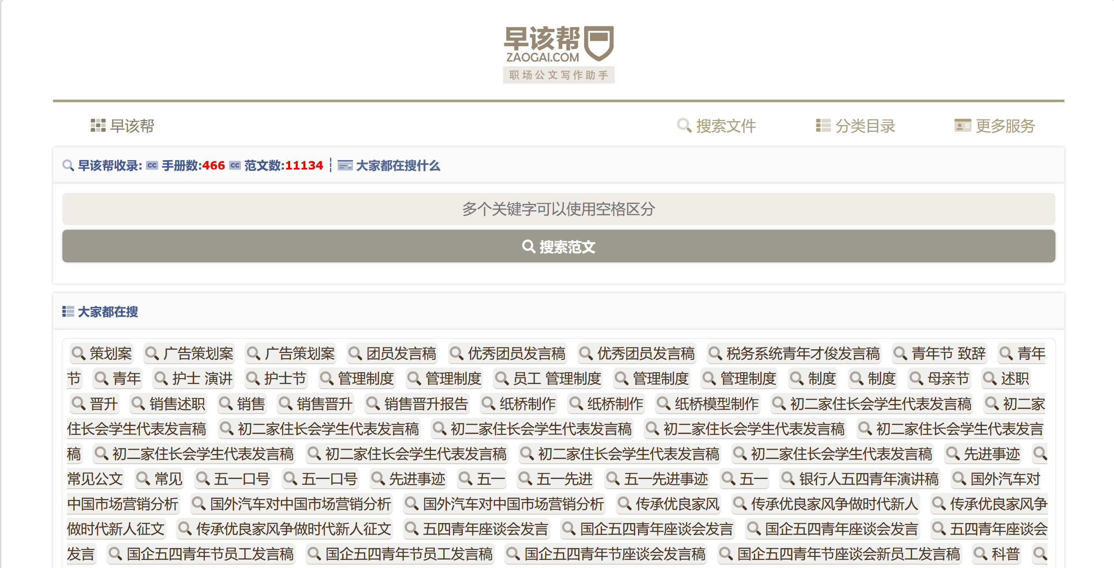Search tag 销售晋升报告
Image resolution: width=1114 pixels, height=568 pixels.
pyautogui.click(x=417, y=404)
